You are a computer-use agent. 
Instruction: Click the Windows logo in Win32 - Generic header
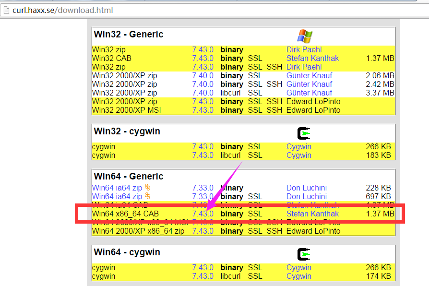[305, 36]
